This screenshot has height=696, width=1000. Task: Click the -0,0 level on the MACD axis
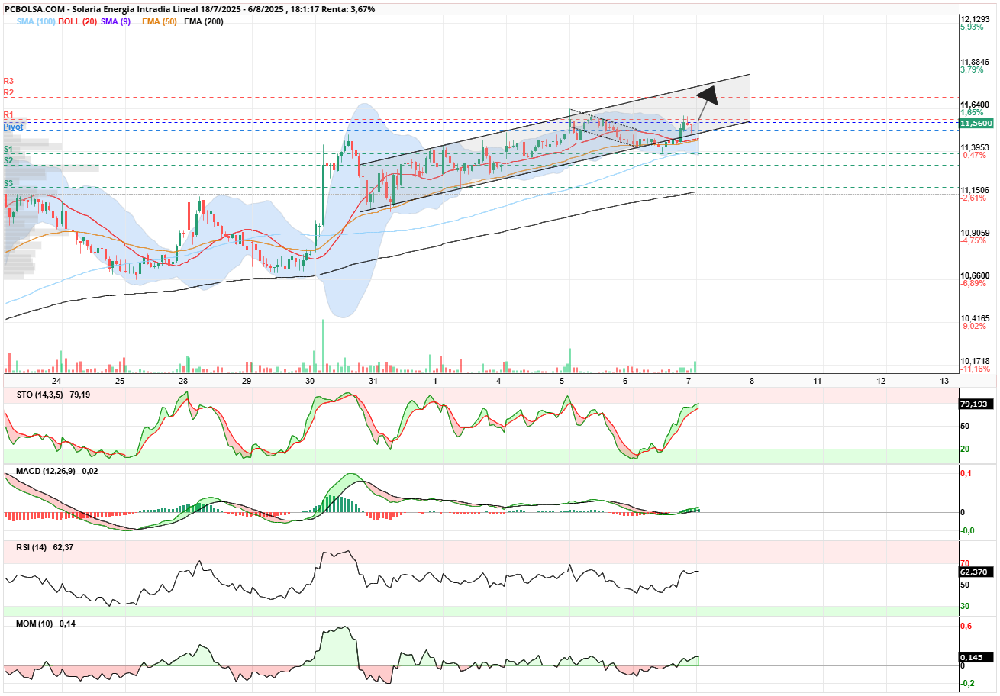[x=966, y=530]
